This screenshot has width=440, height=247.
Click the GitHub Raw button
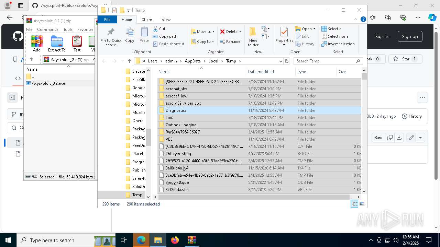click(x=378, y=138)
